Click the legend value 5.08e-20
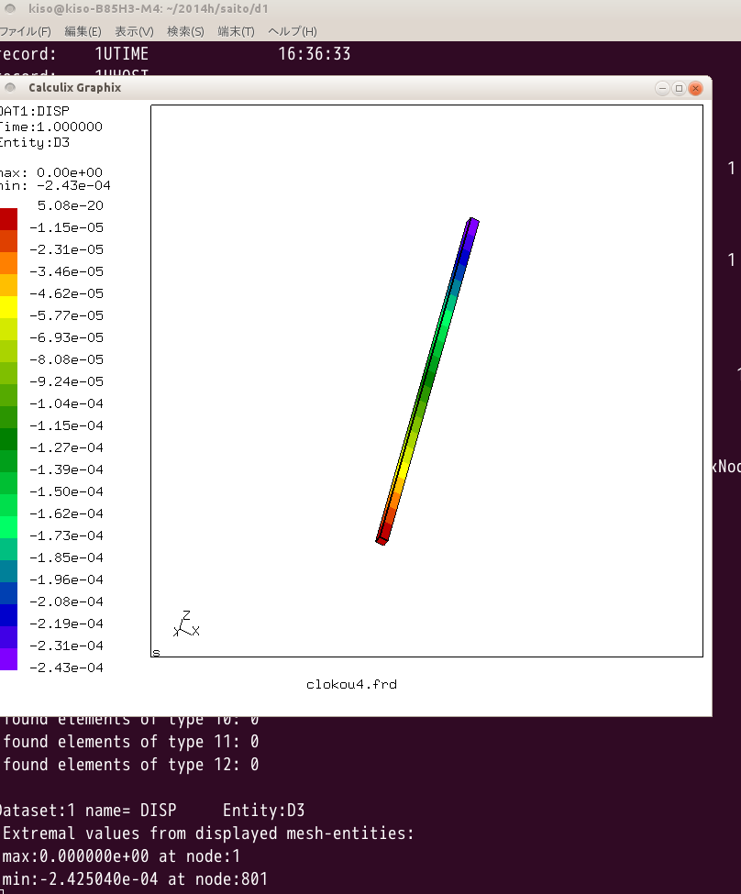This screenshot has width=741, height=894. point(71,205)
